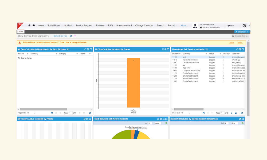267x160 pixels.
Task: Click the main page vertical scrollbar
Action: point(248,79)
